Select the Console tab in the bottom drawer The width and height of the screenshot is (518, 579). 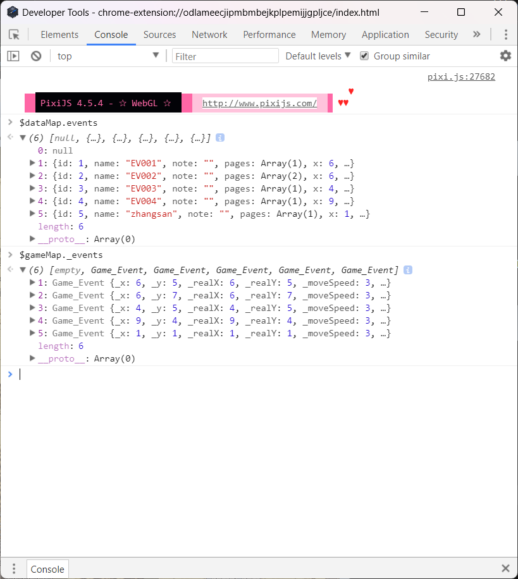tap(47, 569)
